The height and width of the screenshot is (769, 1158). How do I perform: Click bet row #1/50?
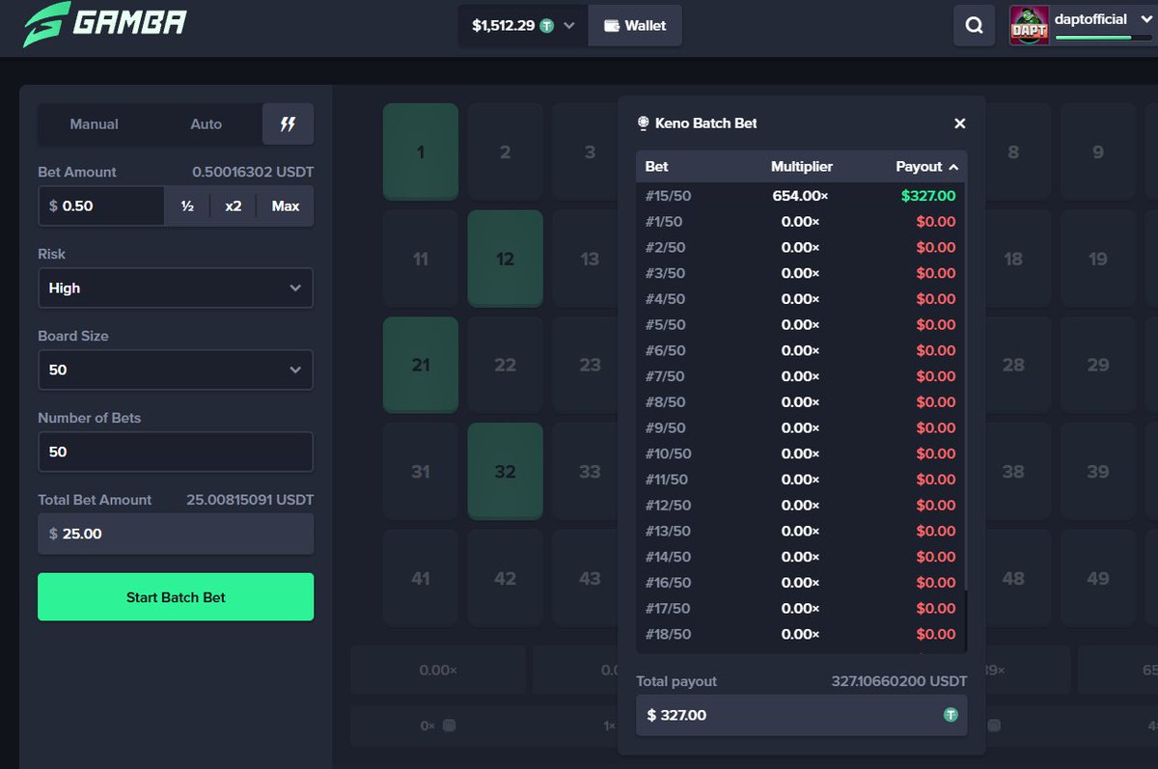coord(800,222)
